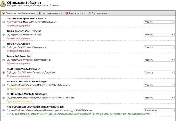Click the radiation quarantine icon
The image size is (176, 121).
tap(4, 13)
